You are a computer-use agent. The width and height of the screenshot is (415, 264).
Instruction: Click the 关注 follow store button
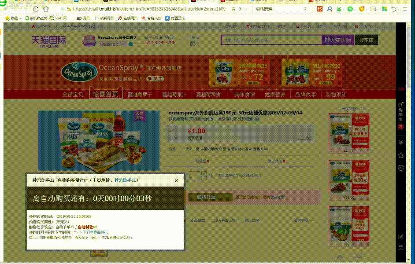point(155,79)
